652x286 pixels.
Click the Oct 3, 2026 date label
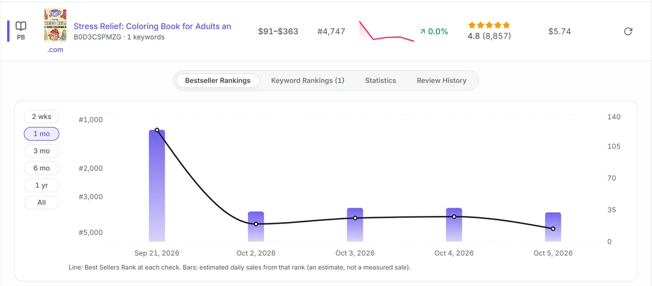(355, 253)
